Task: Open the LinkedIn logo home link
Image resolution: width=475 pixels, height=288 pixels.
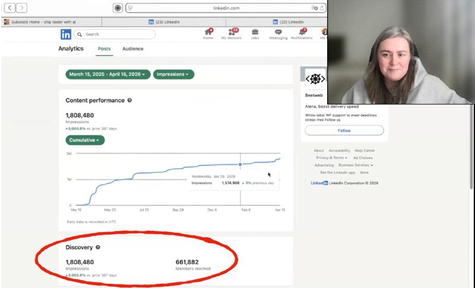Action: [66, 34]
